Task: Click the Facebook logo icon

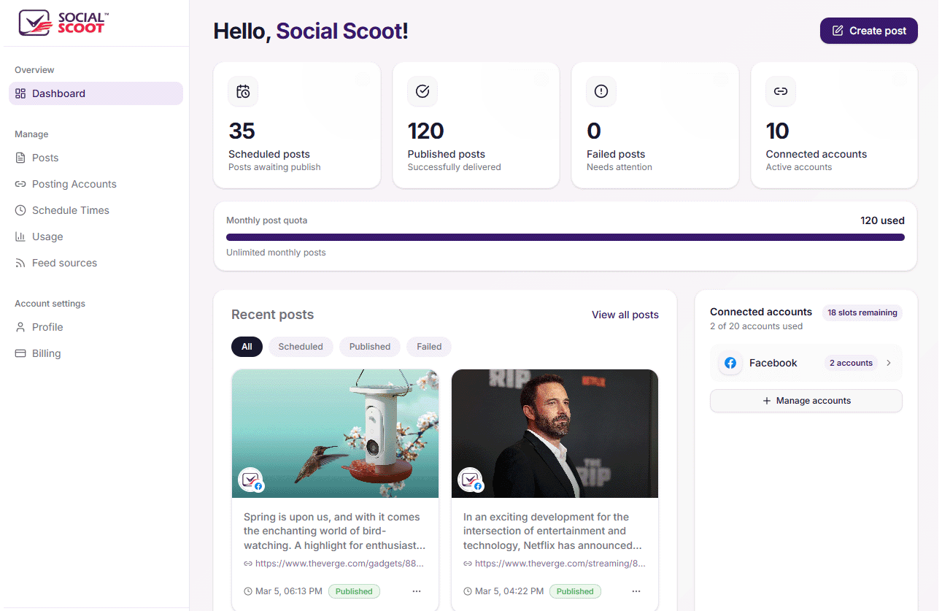Action: (730, 363)
